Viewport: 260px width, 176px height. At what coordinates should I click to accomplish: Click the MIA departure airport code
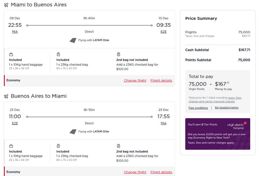15,32
